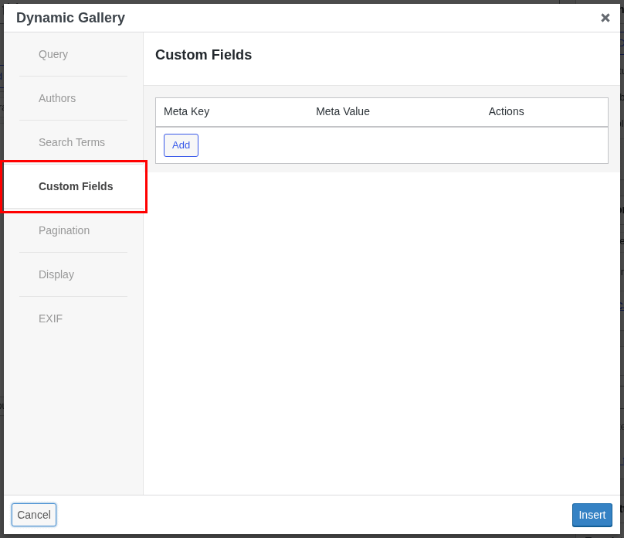624x538 pixels.
Task: Close the dialog with the X icon
Action: pyautogui.click(x=605, y=18)
